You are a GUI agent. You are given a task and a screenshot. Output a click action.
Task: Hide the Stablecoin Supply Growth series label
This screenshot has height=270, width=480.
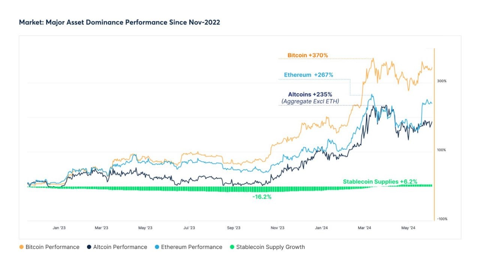[270, 247]
